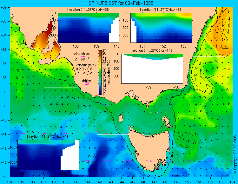Click the "t section (11..27°C) lat=-41" heading
Viewport: 238px width, 184px height.
pos(47,136)
